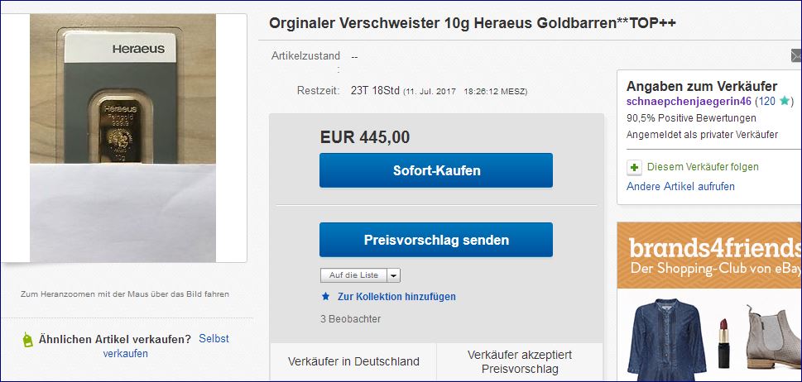Click the Heraeus gold bar product image
The width and height of the screenshot is (802, 382).
click(x=122, y=138)
